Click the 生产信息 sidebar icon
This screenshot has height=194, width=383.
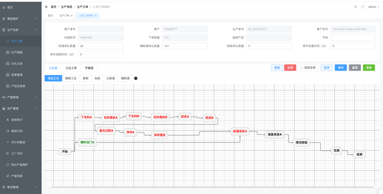pos(4,30)
